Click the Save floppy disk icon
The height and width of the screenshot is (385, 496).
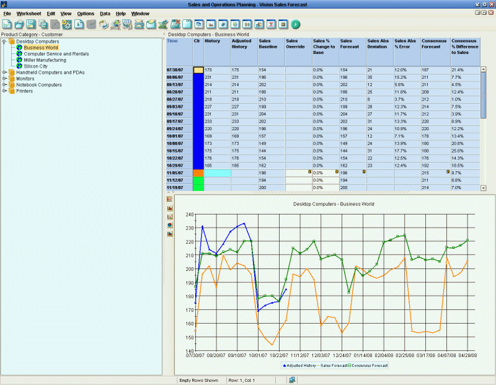click(31, 24)
